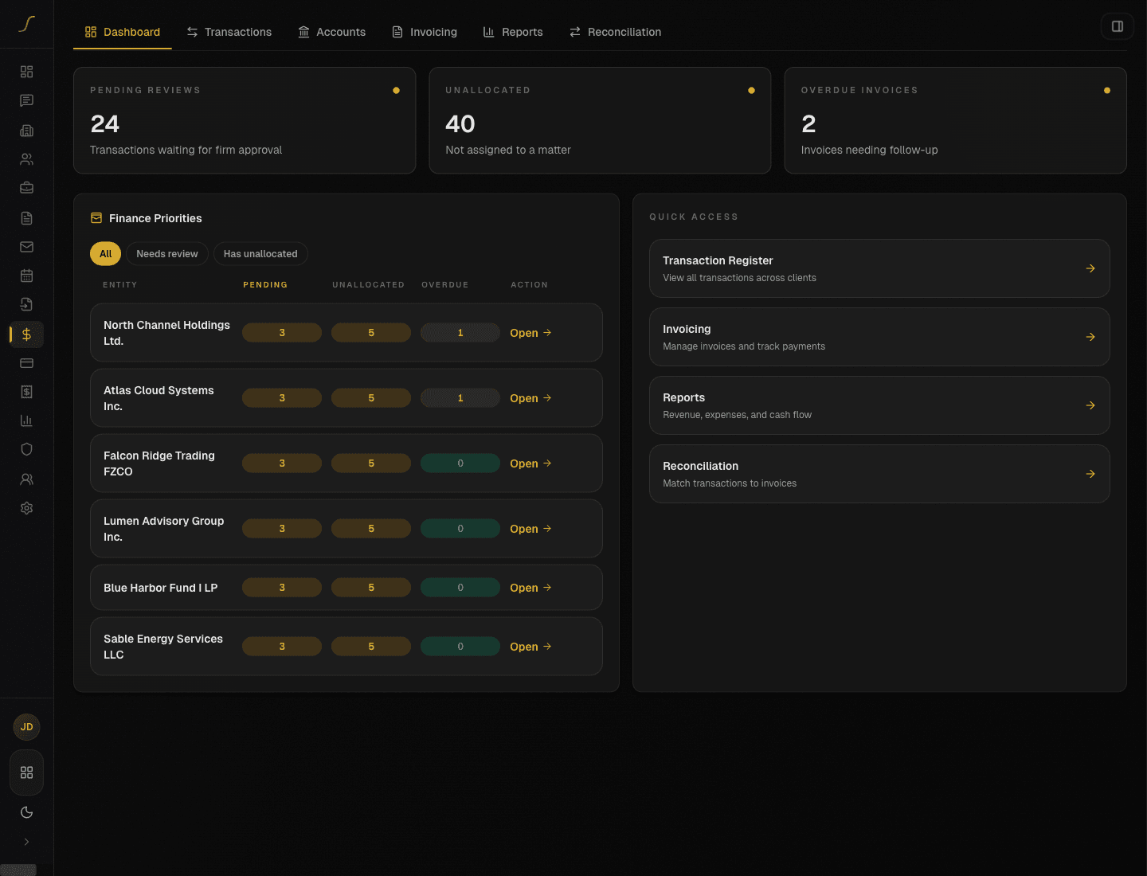Screen dimensions: 1147x876
Task: Click North Channel Holdings overdue badge
Action: tap(460, 333)
